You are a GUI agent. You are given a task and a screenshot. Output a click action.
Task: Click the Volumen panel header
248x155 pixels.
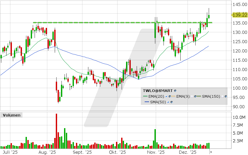pos(12,115)
